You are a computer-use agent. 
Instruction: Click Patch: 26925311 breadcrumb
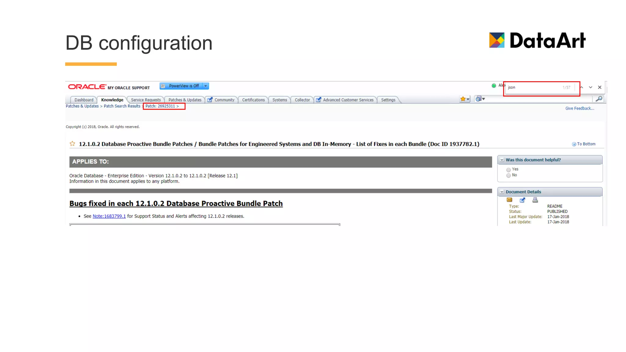click(x=160, y=106)
